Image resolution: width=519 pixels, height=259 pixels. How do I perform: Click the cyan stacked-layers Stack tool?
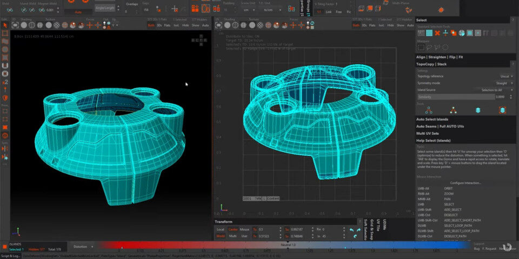click(x=478, y=110)
